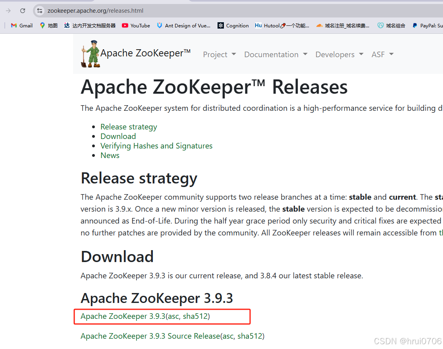The height and width of the screenshot is (349, 443).
Task: Click the "Release strategy" section heading
Action: (139, 178)
